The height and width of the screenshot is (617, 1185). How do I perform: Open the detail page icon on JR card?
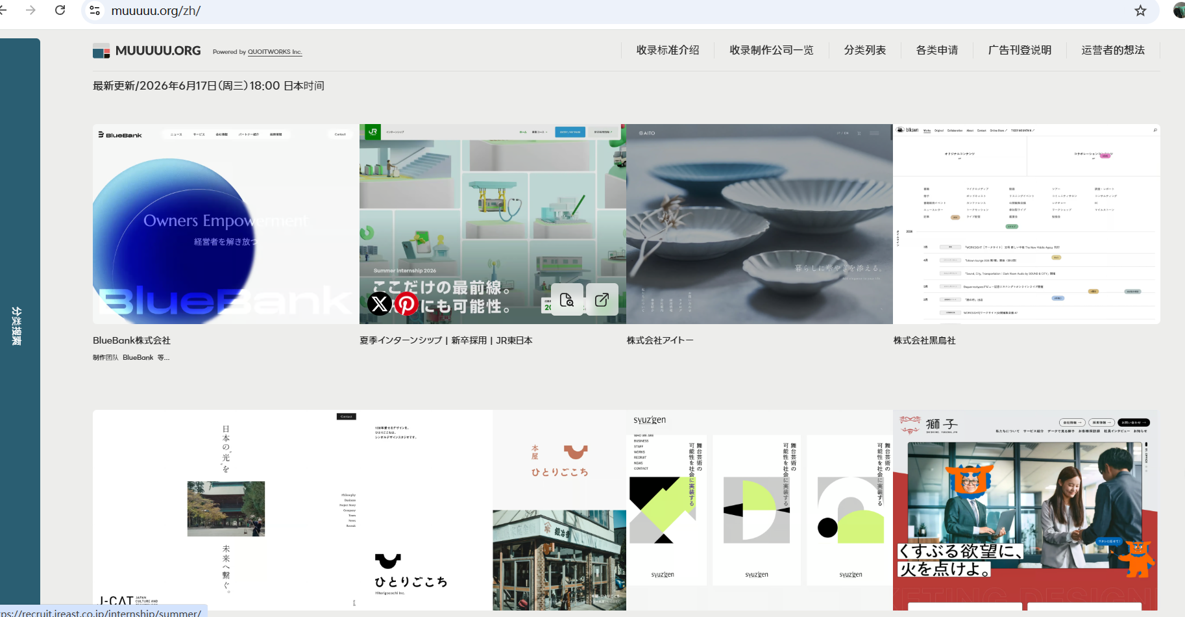tap(567, 299)
